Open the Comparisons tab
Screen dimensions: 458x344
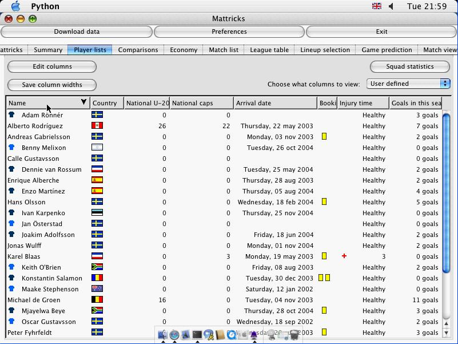tap(138, 50)
